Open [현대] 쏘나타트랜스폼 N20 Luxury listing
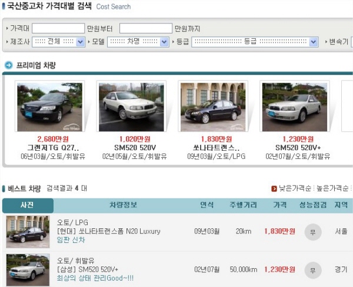Viewport: 353px width, 287px height. 108,231
